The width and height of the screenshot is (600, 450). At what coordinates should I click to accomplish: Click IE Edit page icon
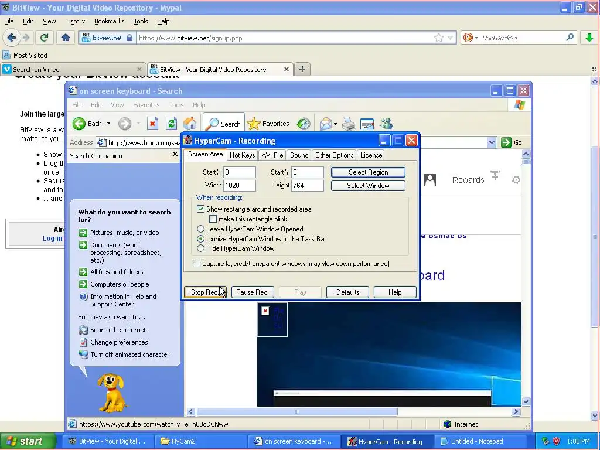click(367, 124)
